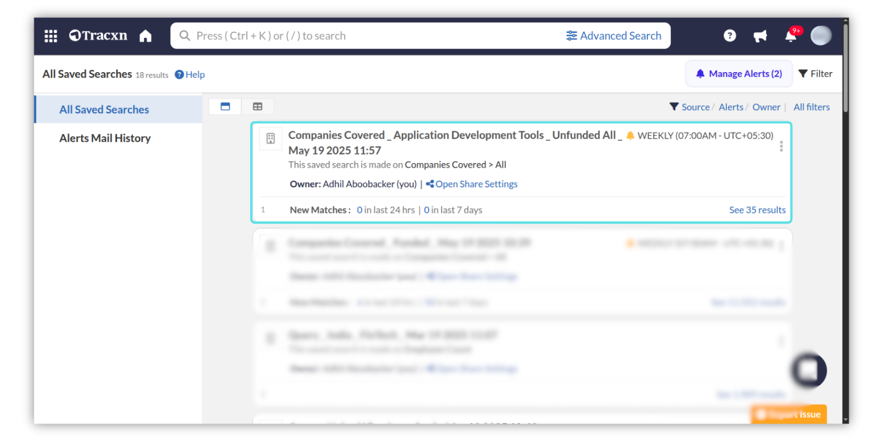The image size is (883, 441).
Task: Switch to card list view
Action: tap(225, 107)
